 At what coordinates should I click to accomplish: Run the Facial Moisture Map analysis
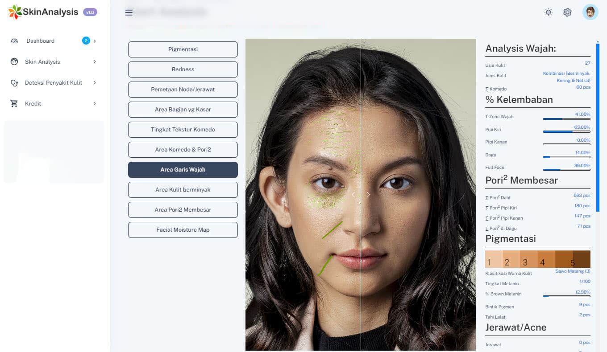[x=183, y=229]
